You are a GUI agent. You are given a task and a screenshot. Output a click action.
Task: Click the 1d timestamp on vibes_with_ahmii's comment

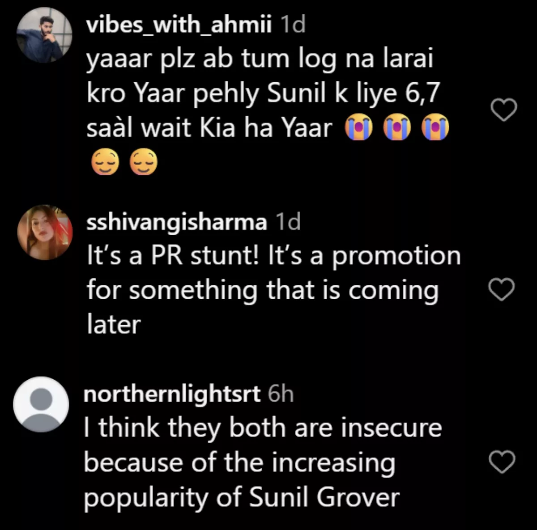click(293, 25)
